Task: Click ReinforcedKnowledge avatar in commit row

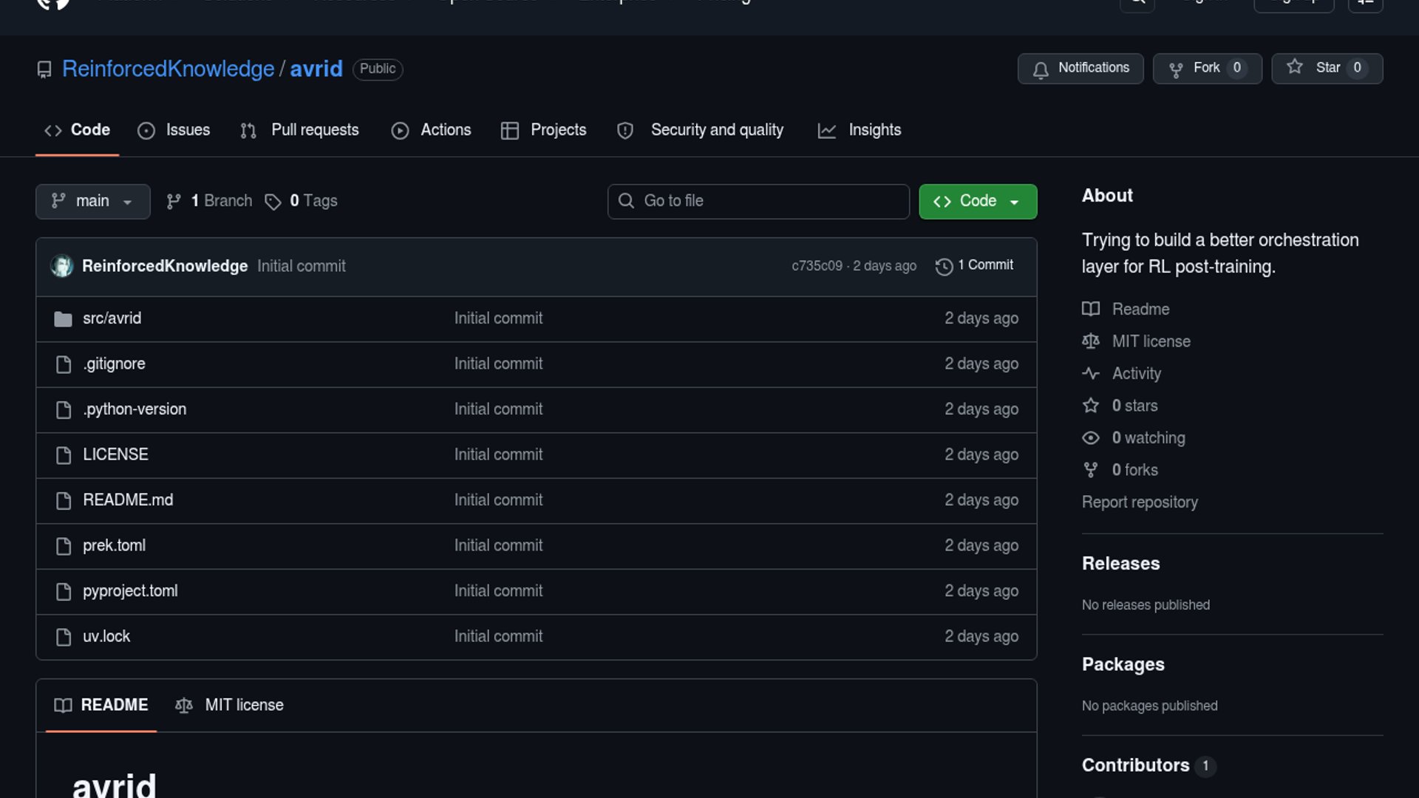Action: point(62,266)
